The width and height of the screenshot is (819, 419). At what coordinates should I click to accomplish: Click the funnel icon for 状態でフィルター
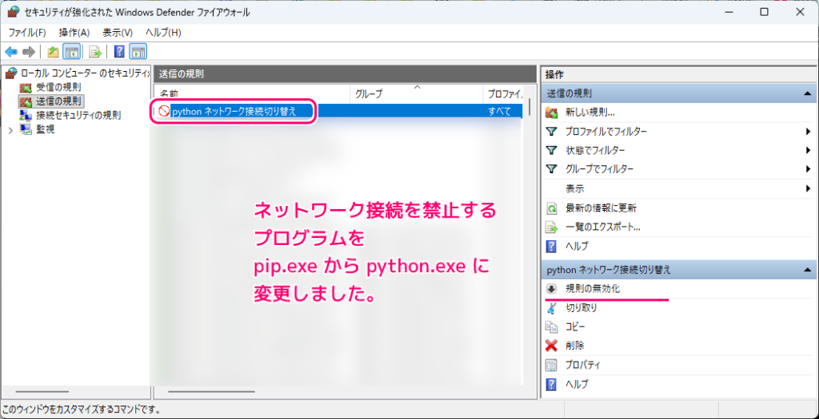tap(552, 150)
